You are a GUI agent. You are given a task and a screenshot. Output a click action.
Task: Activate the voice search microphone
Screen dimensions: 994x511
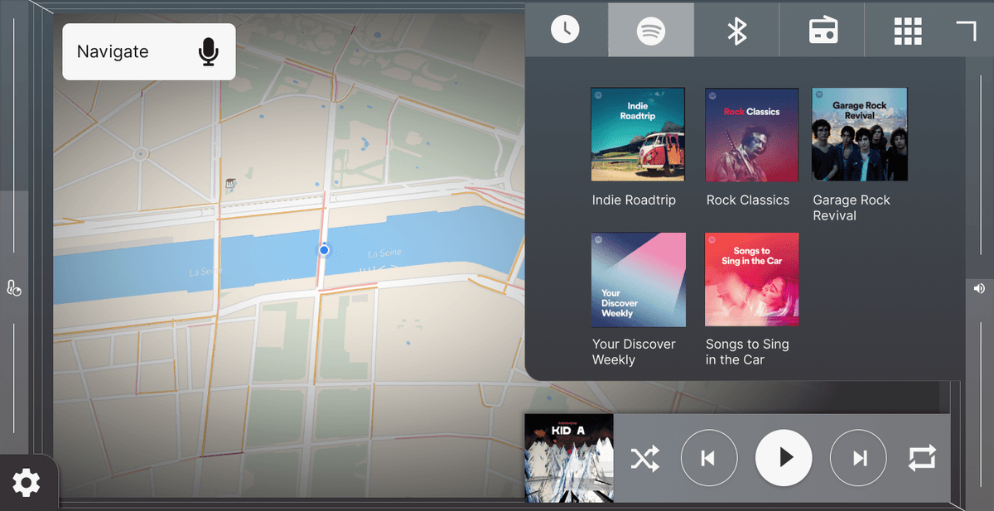208,51
